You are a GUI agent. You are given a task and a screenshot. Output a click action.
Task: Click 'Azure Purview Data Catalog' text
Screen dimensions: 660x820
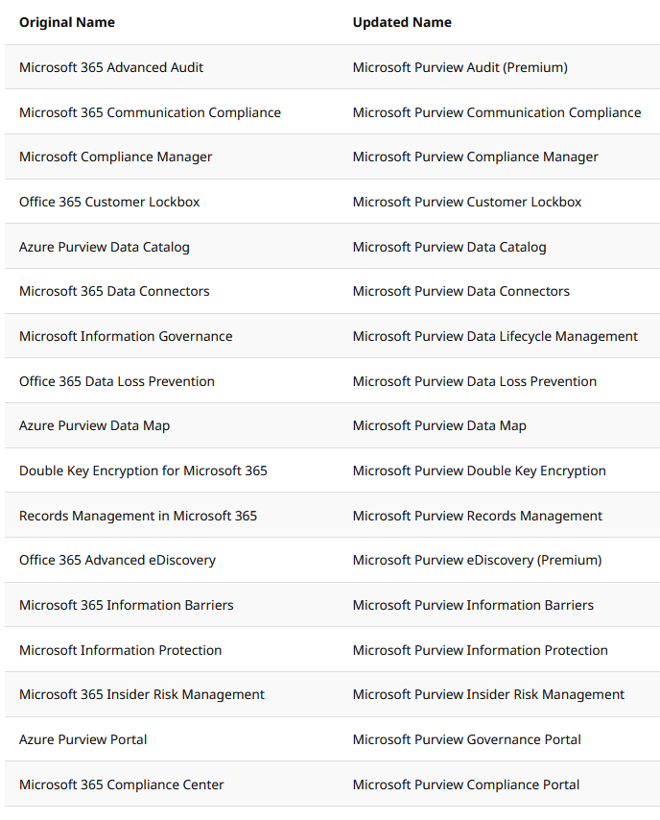[105, 247]
